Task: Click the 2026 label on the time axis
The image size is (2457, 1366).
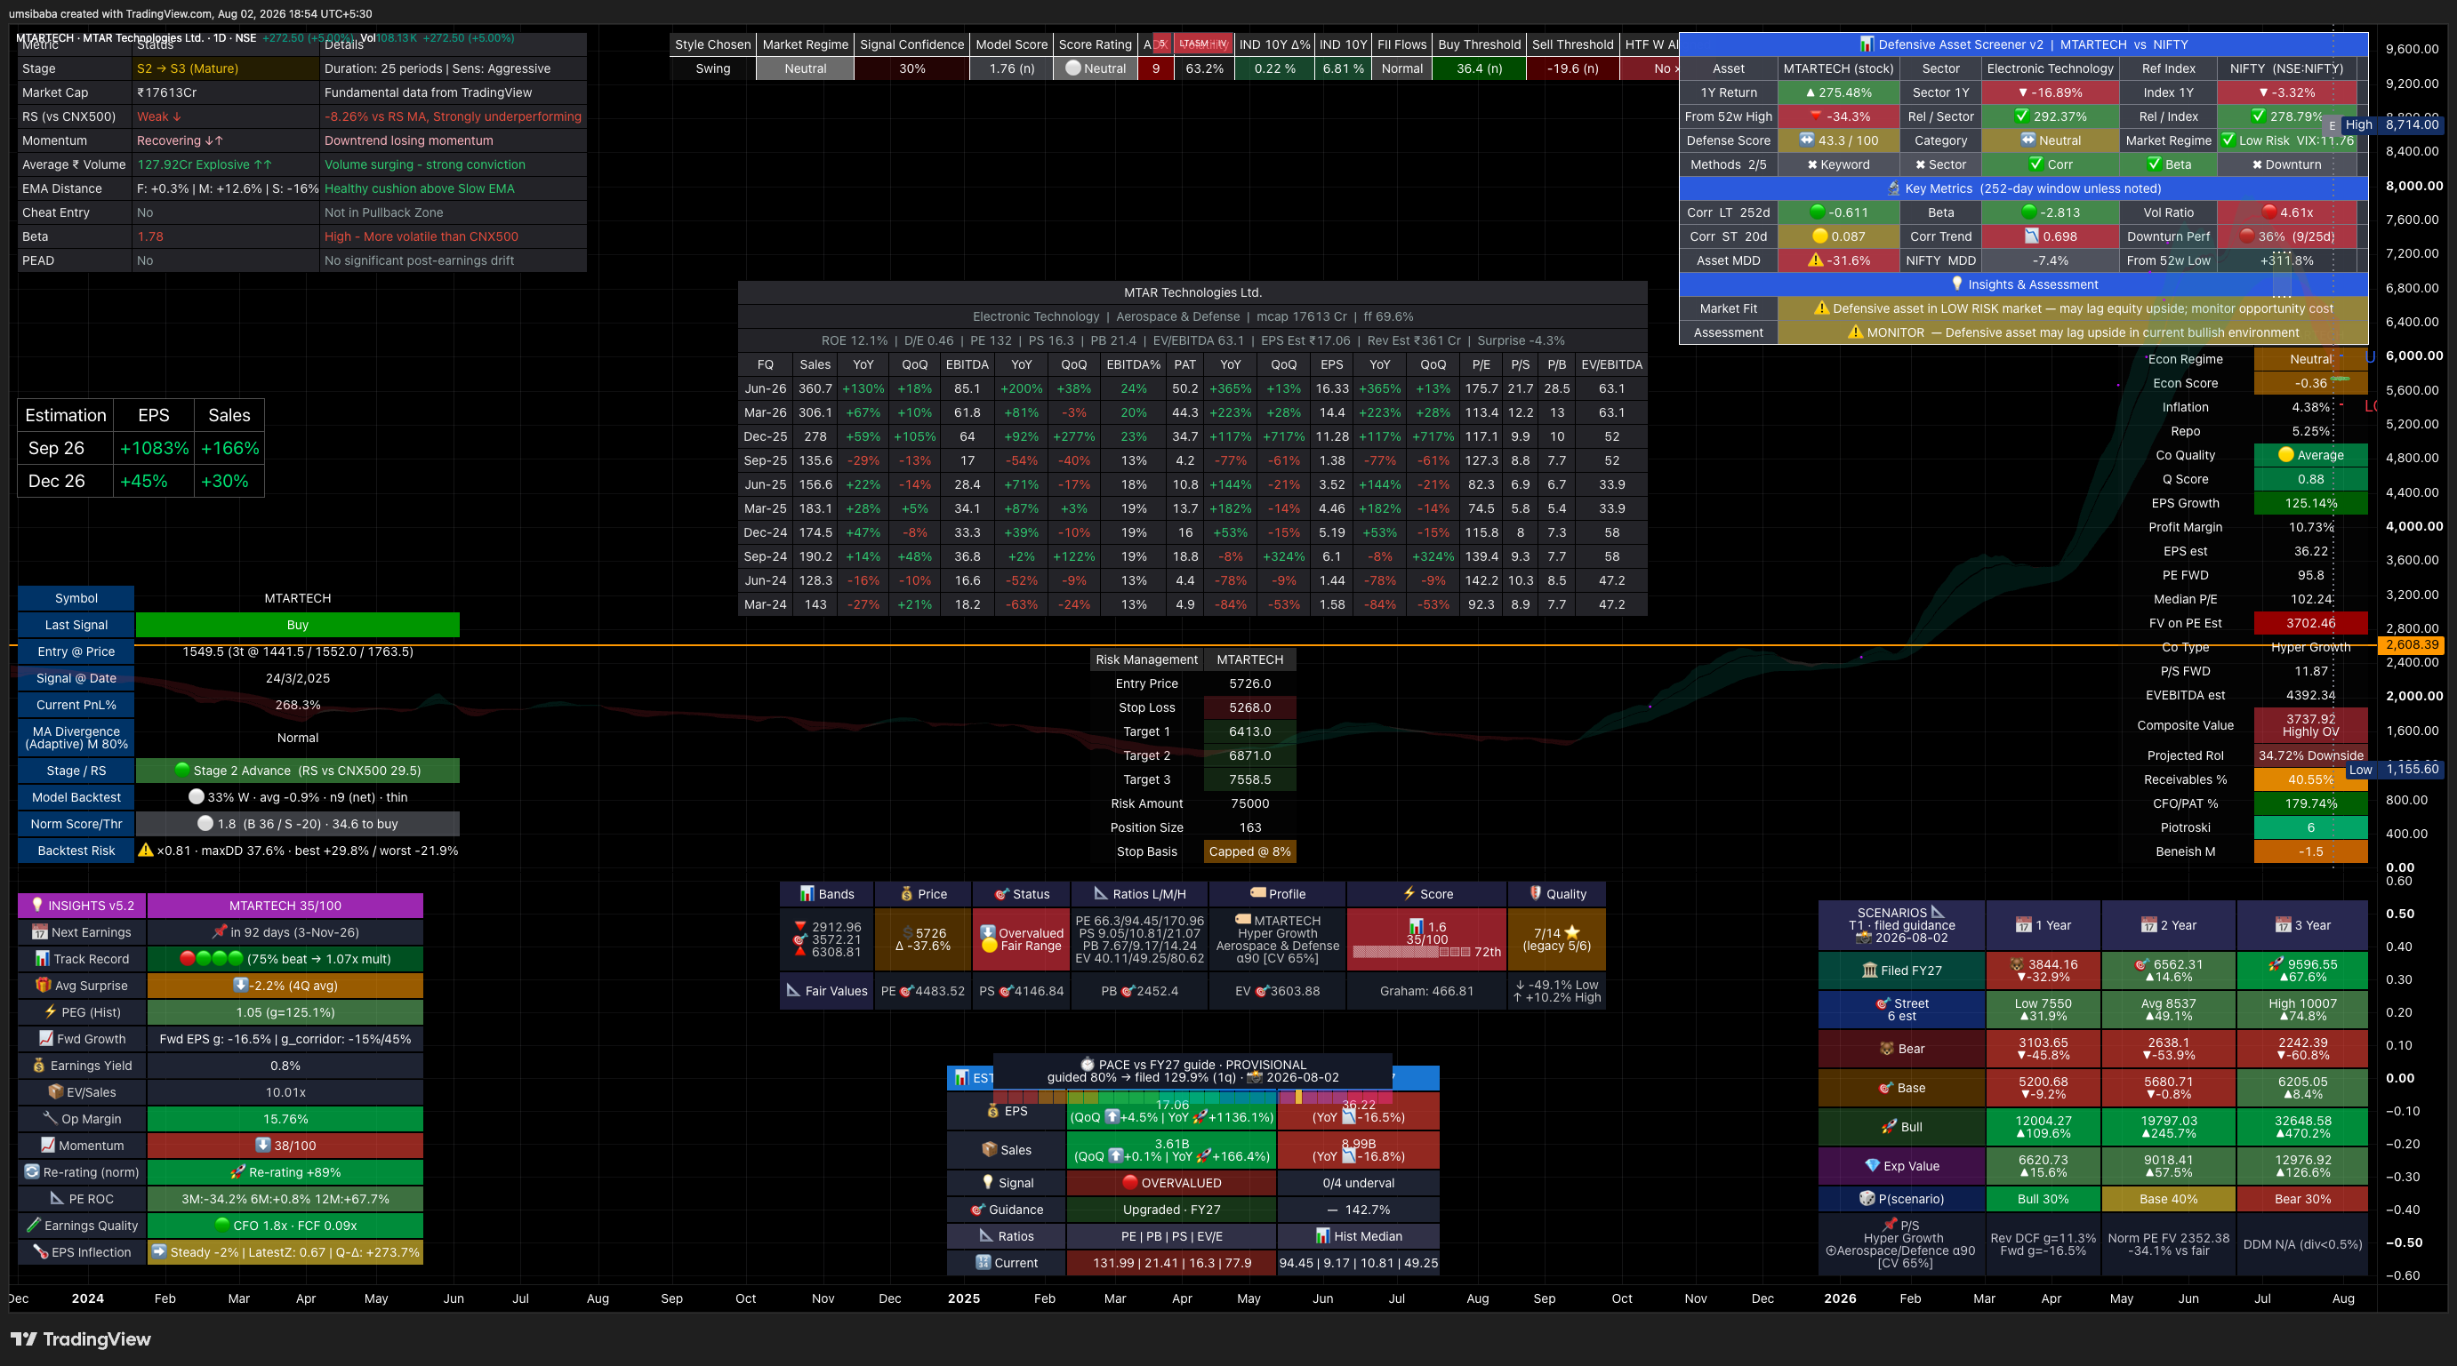Action: (1840, 1298)
